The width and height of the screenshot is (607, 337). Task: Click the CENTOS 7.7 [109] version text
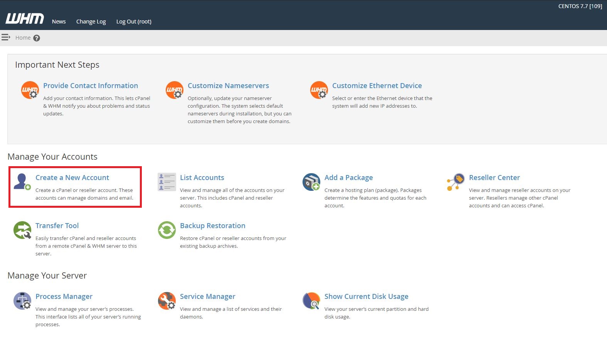(580, 6)
